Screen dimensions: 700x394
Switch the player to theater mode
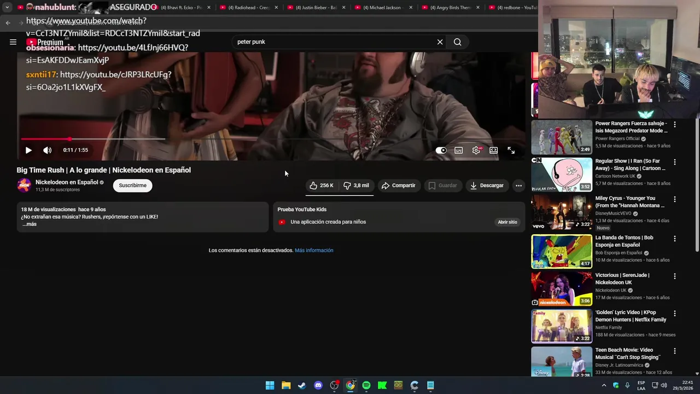point(494,150)
